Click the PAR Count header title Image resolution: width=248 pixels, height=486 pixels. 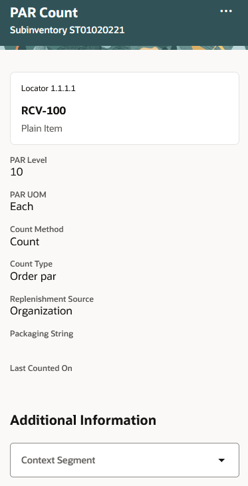point(44,13)
